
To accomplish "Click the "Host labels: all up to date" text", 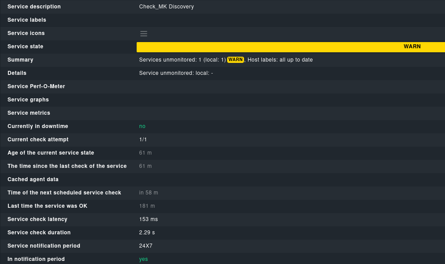I will click(280, 60).
